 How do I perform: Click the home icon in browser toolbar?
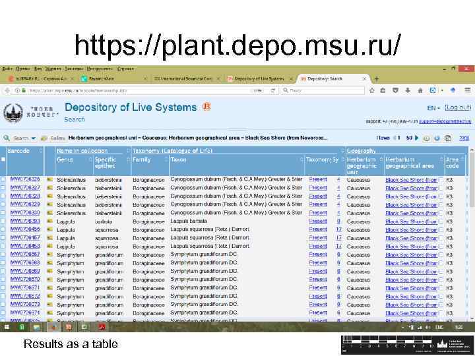[420, 90]
